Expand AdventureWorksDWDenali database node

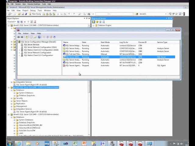click(x=14, y=128)
